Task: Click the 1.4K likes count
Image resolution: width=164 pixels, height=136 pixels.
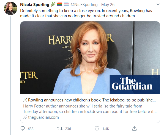Action: click(x=106, y=129)
